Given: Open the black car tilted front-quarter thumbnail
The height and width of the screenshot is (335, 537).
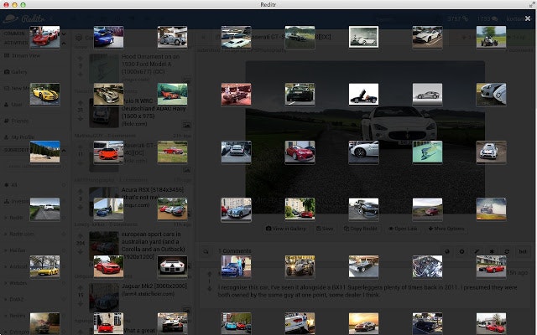Looking at the screenshot, I should click(x=363, y=209).
